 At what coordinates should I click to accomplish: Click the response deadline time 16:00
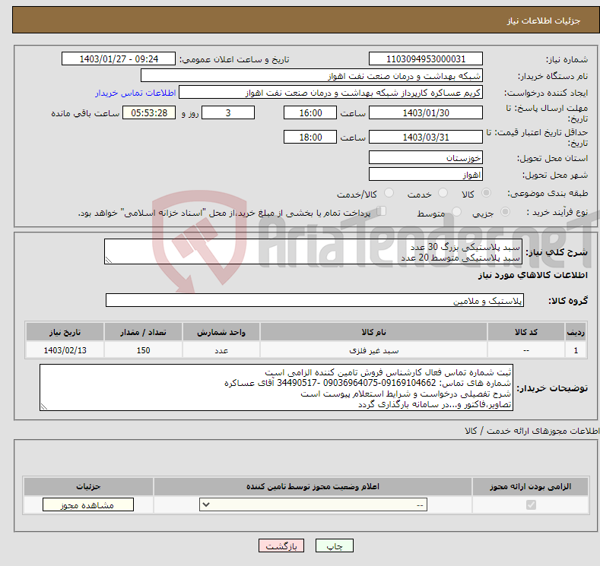(x=310, y=112)
